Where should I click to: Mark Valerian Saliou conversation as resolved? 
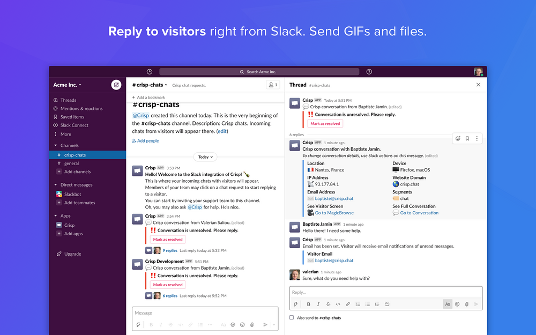[168, 240]
